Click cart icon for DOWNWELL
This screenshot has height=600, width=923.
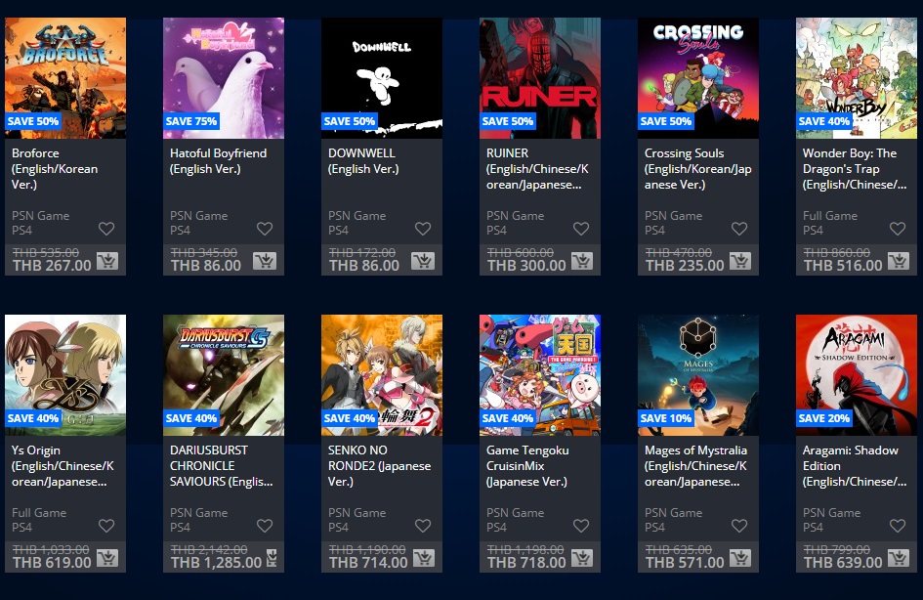(x=423, y=260)
